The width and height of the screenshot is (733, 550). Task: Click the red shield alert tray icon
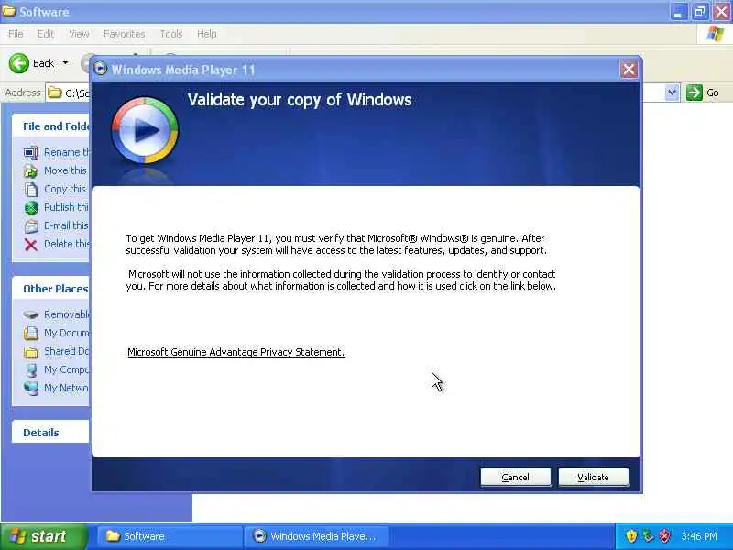click(x=664, y=536)
